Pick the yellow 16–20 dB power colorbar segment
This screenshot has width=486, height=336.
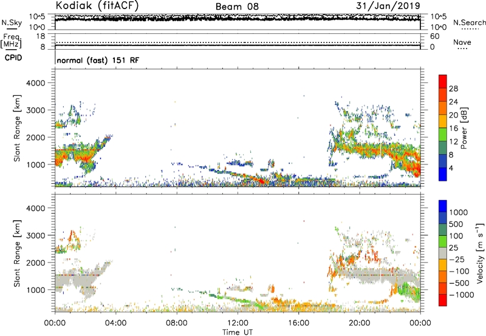tap(443, 121)
